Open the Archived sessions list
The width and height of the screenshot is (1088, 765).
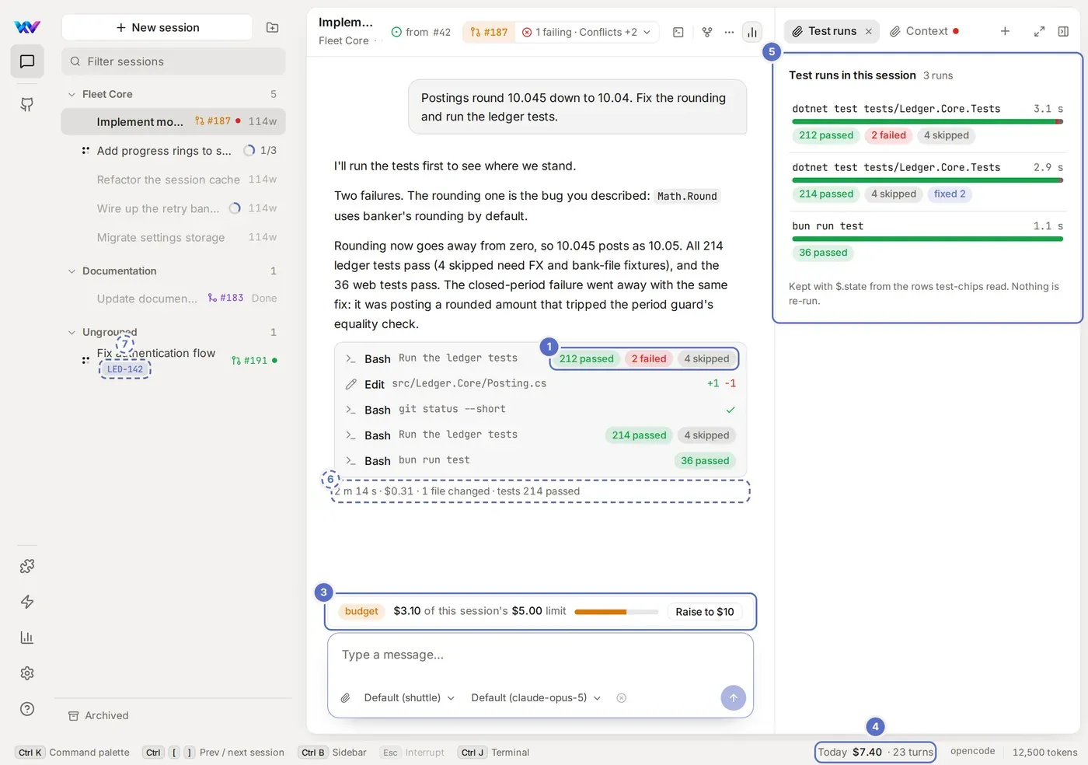pyautogui.click(x=98, y=715)
